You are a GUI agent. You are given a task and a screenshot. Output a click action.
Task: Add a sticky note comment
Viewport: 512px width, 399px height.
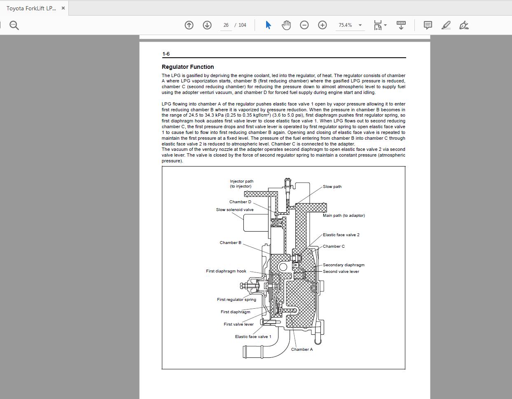pyautogui.click(x=428, y=25)
